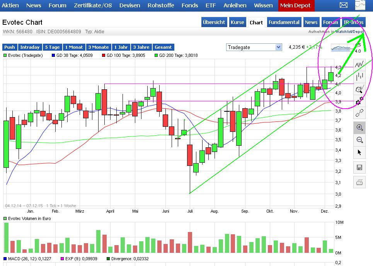Open the Fonds menu
373x266 pixels.
coord(190,5)
